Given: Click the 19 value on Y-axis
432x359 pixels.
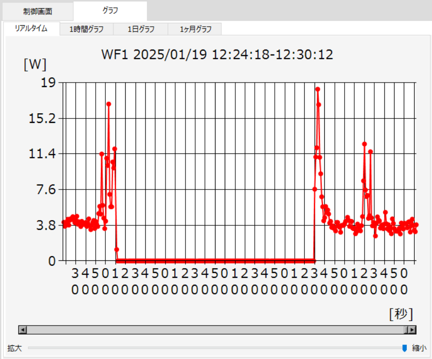Looking at the screenshot, I should [x=50, y=83].
